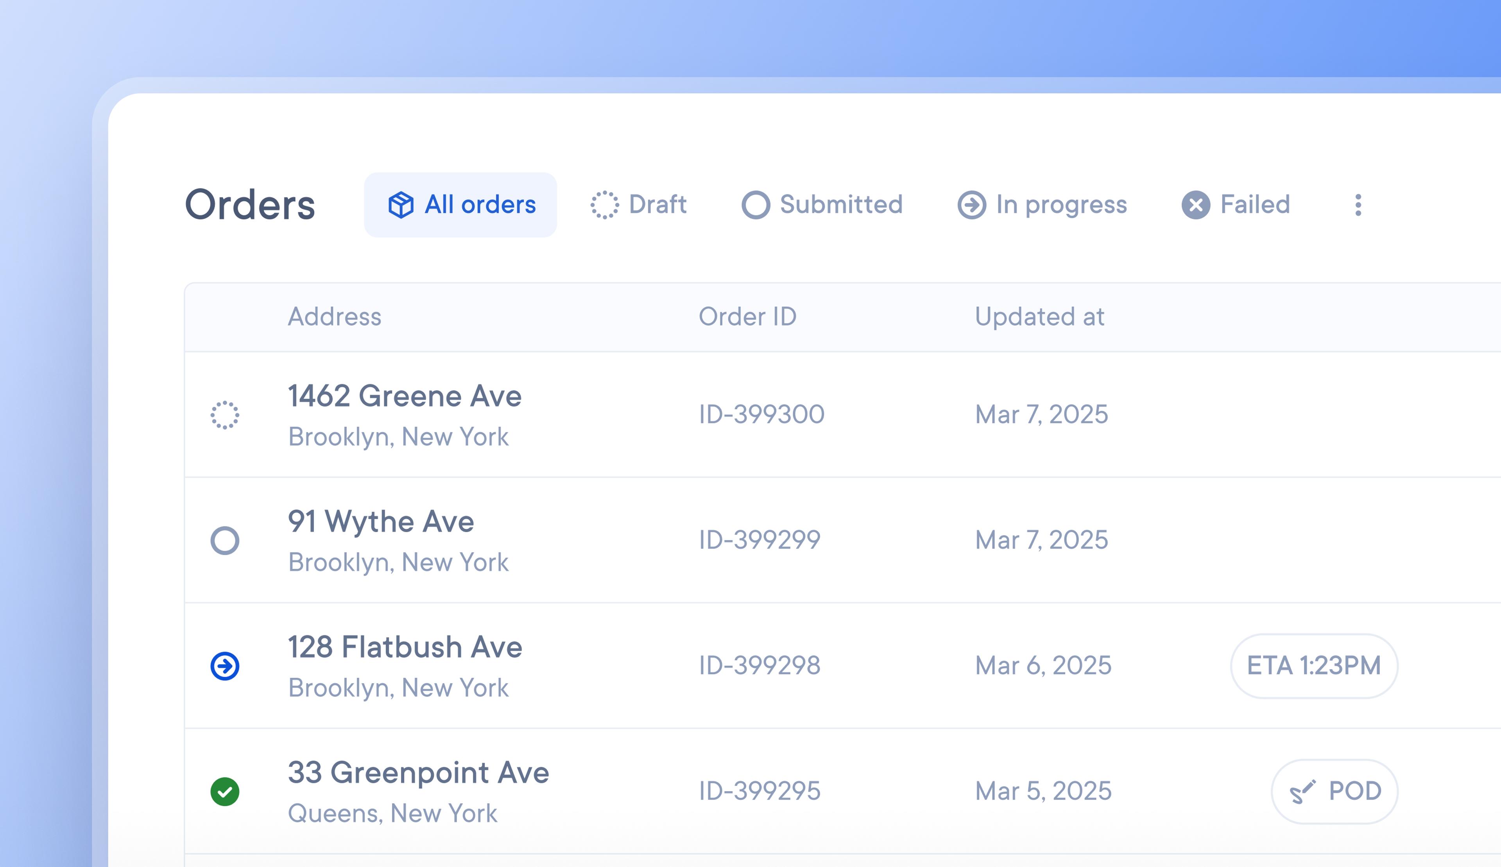Click Queens, New York subtext
The width and height of the screenshot is (1501, 867).
coord(392,813)
